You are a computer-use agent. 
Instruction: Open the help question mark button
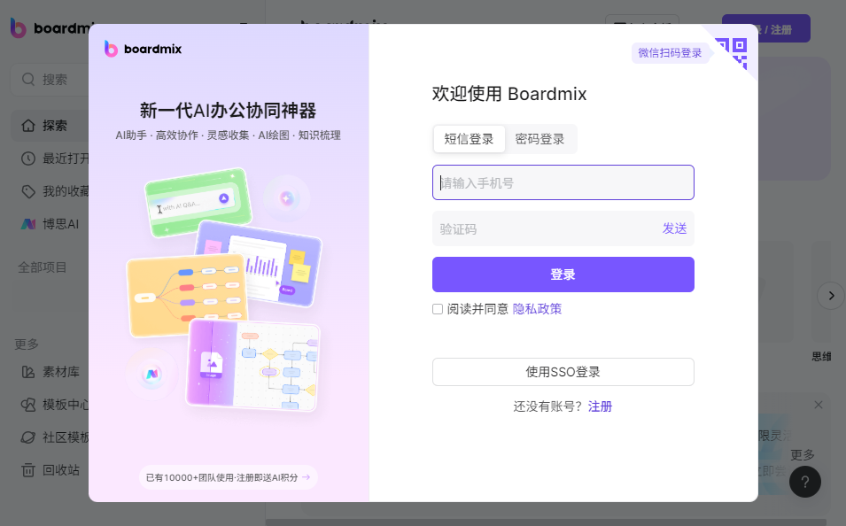pyautogui.click(x=805, y=482)
